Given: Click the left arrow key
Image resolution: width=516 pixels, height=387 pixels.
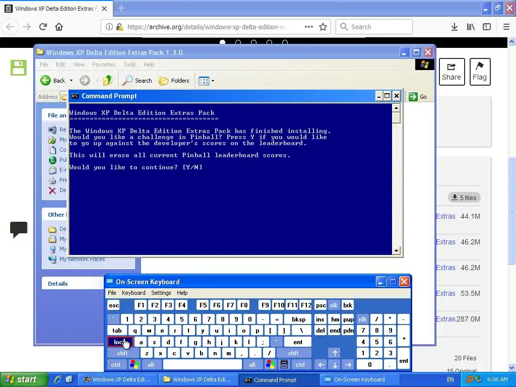Looking at the screenshot, I should [321, 365].
